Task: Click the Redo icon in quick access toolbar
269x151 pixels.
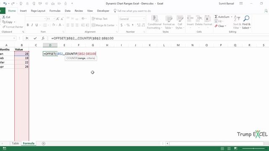Action: [x=13, y=4]
